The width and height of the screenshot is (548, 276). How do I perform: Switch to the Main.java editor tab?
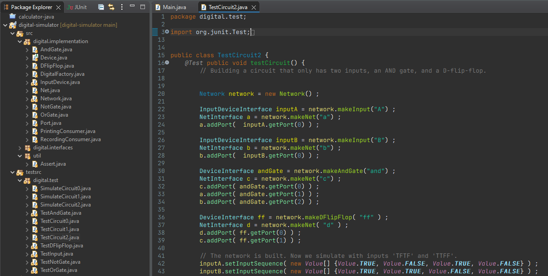(x=174, y=7)
